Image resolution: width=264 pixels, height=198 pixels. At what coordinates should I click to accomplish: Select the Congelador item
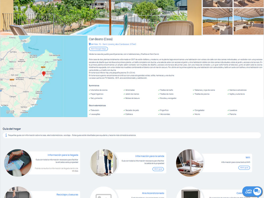(x=199, y=110)
